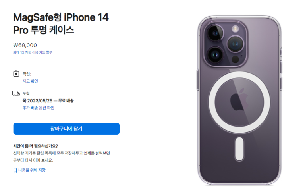Viewport: 307px width, 189px height.
Task: Open the 재고 확인 stock check link
Action: [x=30, y=81]
